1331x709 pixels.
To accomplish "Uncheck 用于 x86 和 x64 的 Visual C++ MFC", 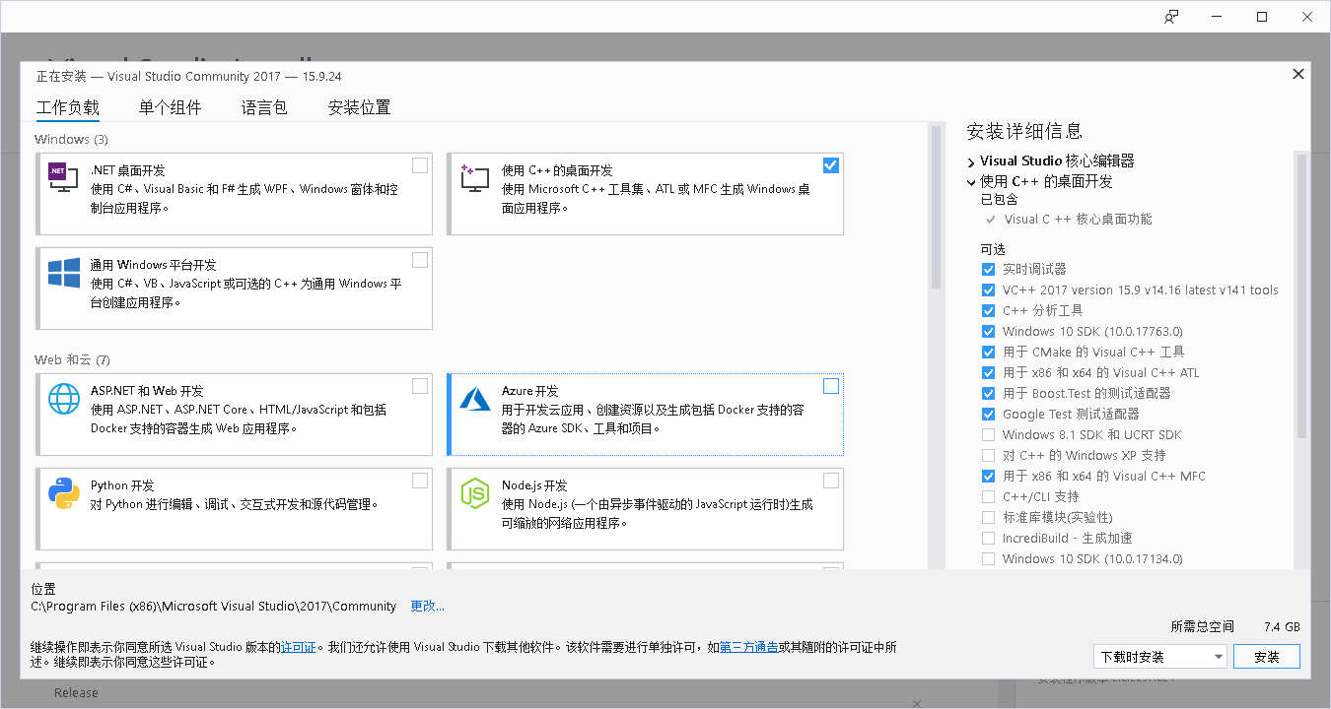I will pos(988,476).
